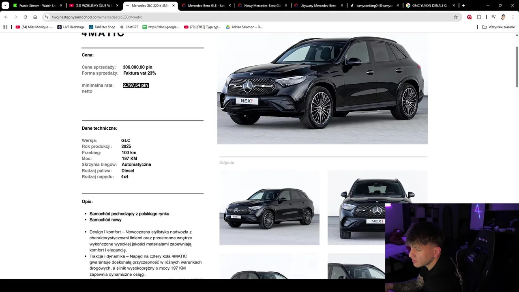The height and width of the screenshot is (292, 519).
Task: Go back to the previous page
Action: click(6, 17)
